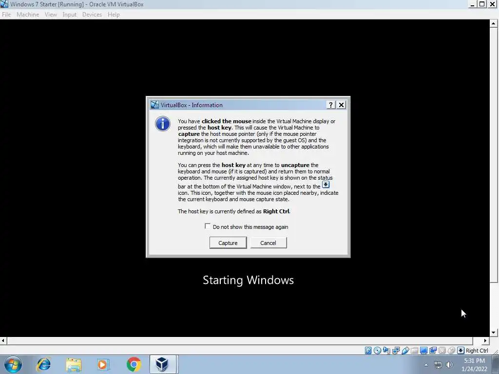Click the display monitor status icon
The image size is (499, 374).
(423, 351)
